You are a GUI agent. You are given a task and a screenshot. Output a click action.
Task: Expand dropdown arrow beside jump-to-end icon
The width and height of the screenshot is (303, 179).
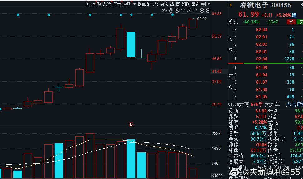[x=209, y=4]
